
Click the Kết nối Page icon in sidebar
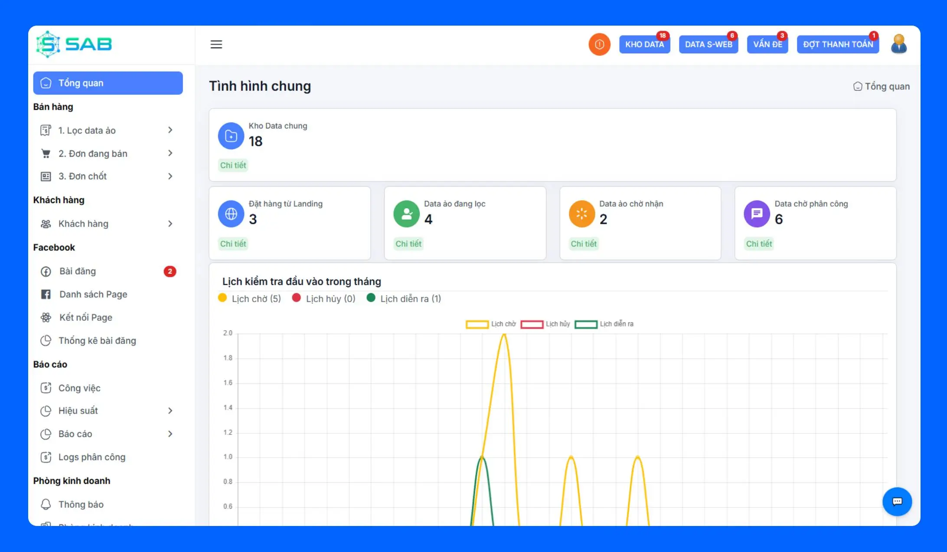coord(46,317)
